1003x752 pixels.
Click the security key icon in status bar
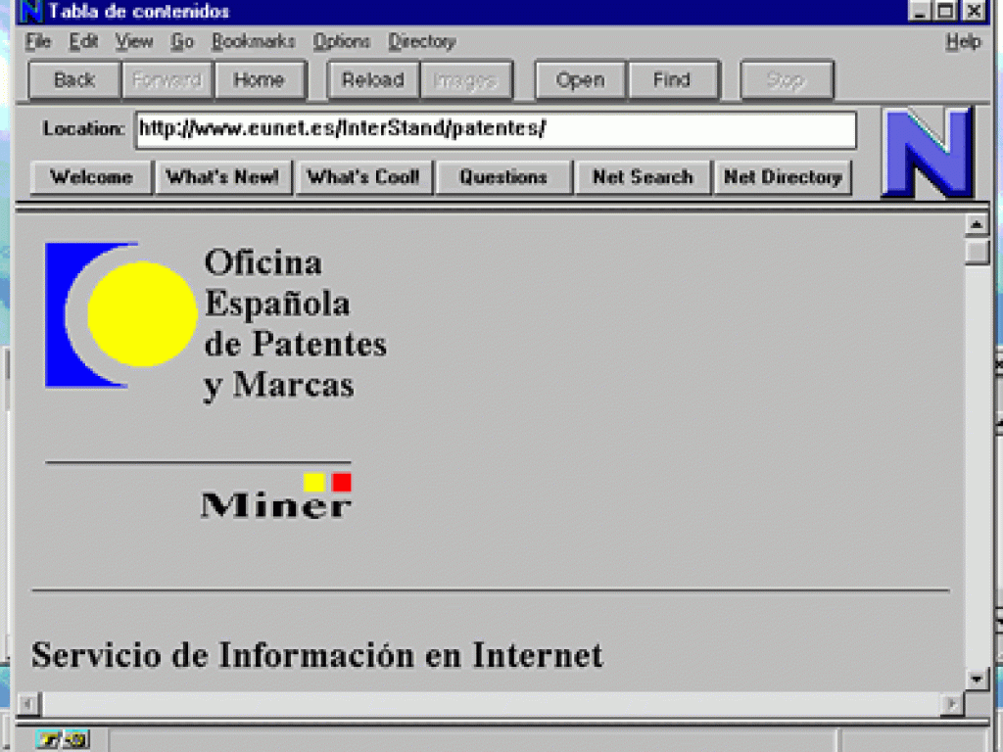(49, 739)
